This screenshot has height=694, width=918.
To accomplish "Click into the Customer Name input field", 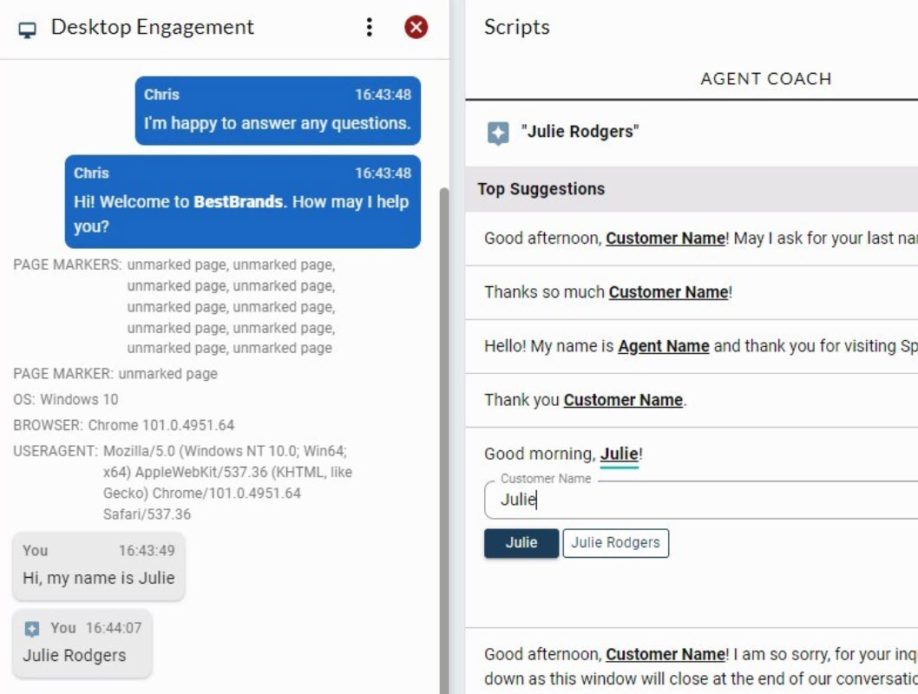I will pos(694,500).
